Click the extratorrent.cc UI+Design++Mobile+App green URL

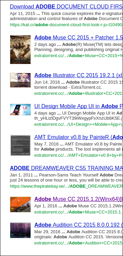point(78,124)
